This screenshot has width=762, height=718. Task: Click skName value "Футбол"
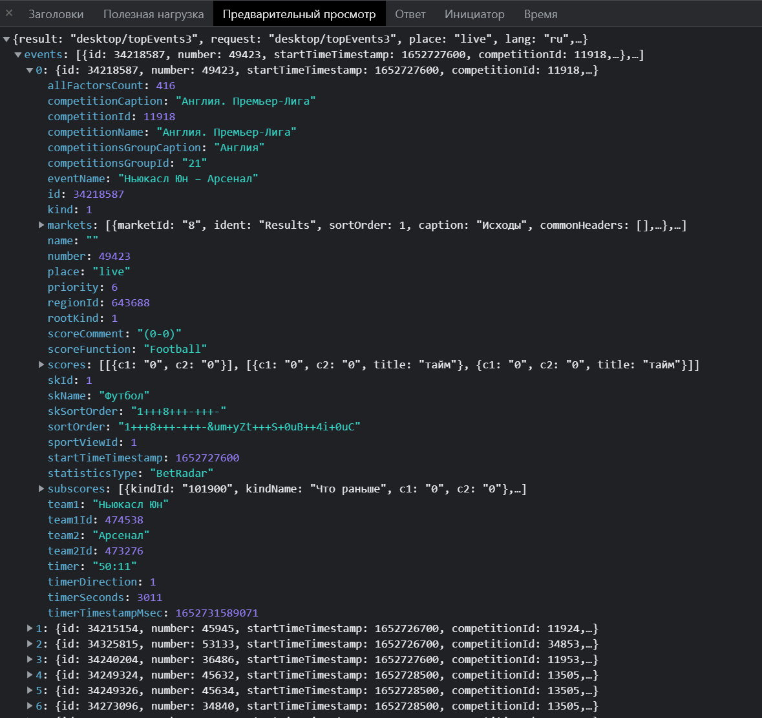tap(124, 396)
